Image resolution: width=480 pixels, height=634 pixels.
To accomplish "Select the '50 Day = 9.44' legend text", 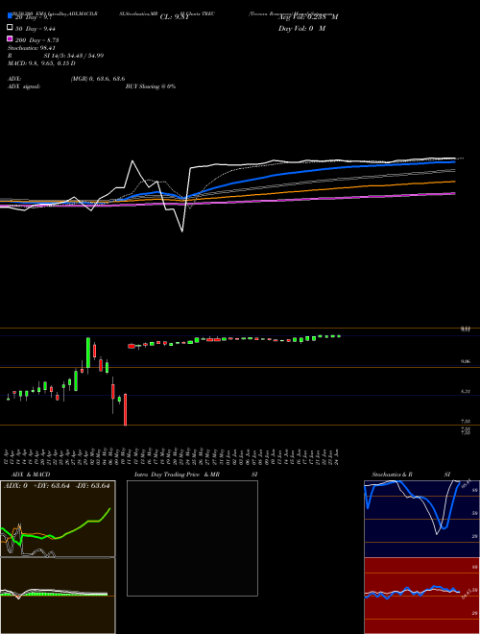I will point(36,28).
